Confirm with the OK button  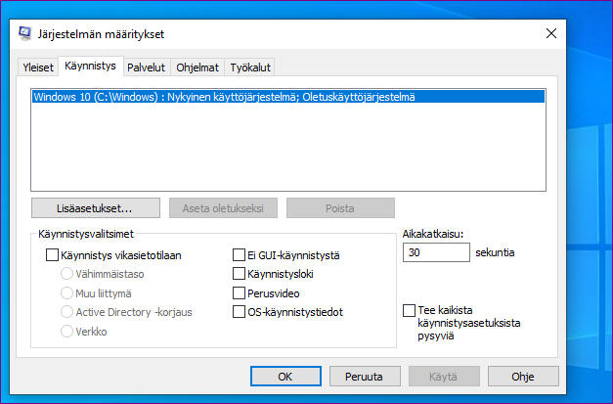point(285,377)
